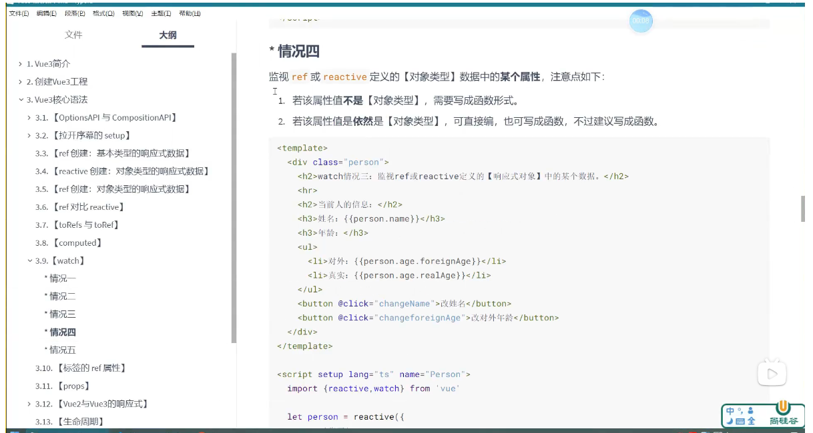The image size is (813, 433).
Task: Toggle the moon night-mode icon in IME bar
Action: [x=730, y=421]
